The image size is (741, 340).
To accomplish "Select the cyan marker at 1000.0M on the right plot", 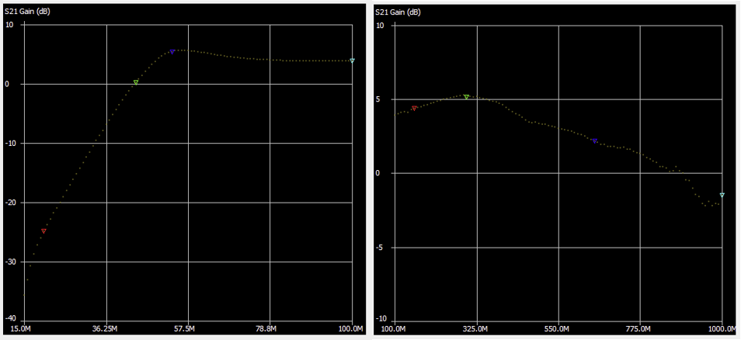I will (722, 195).
